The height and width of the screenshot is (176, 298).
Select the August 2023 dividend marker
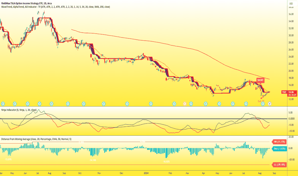(x=51, y=104)
